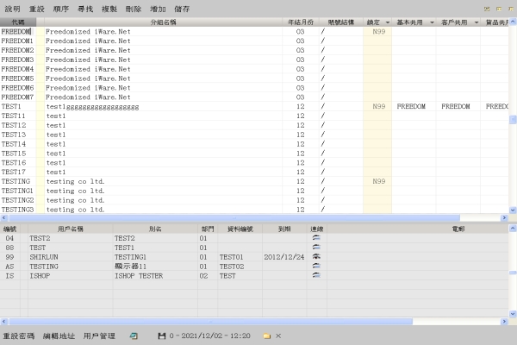The width and height of the screenshot is (517, 345).
Task: Click the 連線 connection icon for user TEST2
Action: coord(317,238)
